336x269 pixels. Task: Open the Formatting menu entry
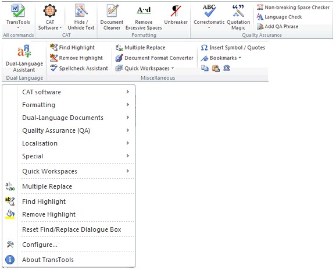[69, 105]
